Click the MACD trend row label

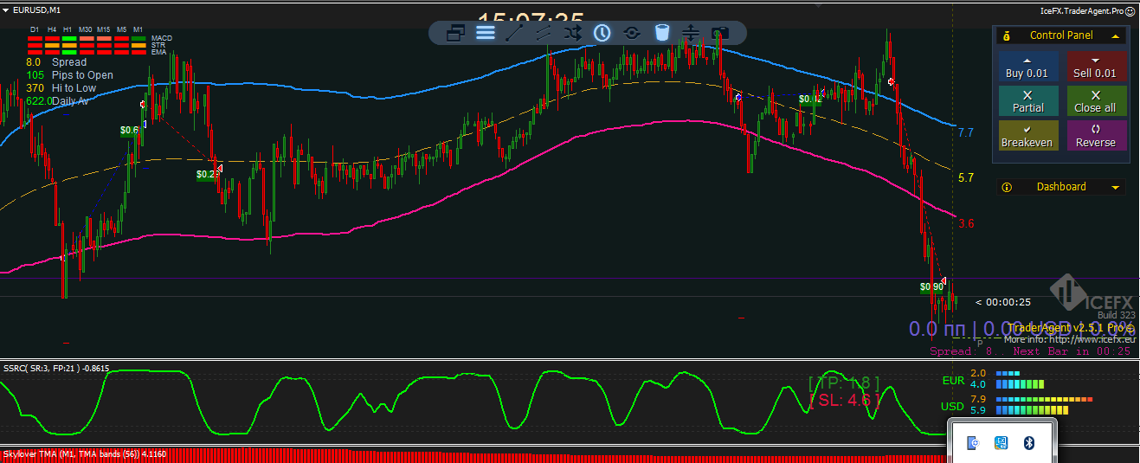[x=162, y=38]
